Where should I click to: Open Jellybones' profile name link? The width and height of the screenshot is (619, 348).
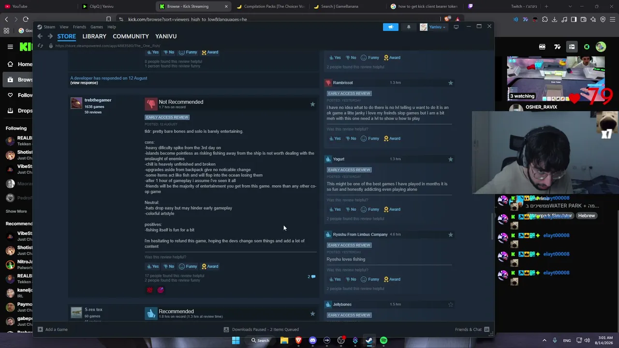tap(342, 304)
